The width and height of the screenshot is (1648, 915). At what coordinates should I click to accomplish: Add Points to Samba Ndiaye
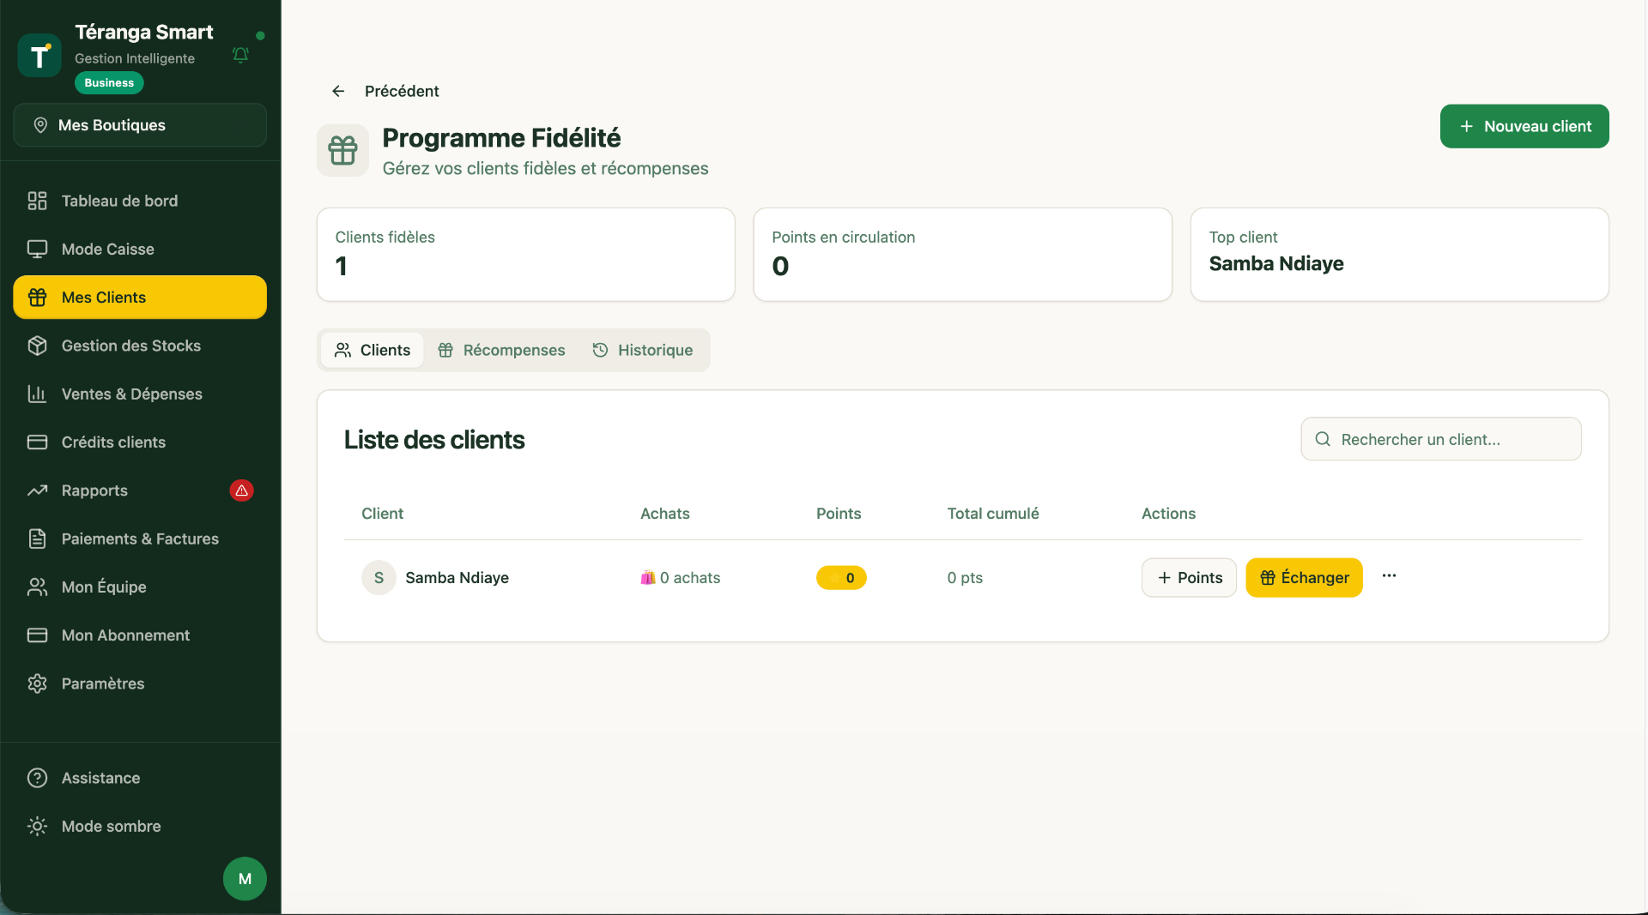coord(1189,578)
